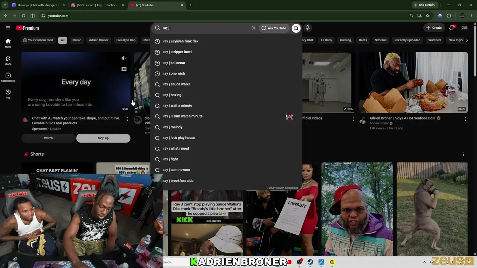The image size is (477, 268).
Task: Open Subscriptions in the YouTube sidebar
Action: 8,77
